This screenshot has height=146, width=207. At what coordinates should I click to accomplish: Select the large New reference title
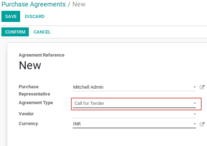(30, 65)
